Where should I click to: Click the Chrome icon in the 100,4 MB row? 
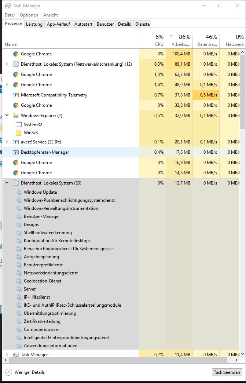(x=16, y=54)
